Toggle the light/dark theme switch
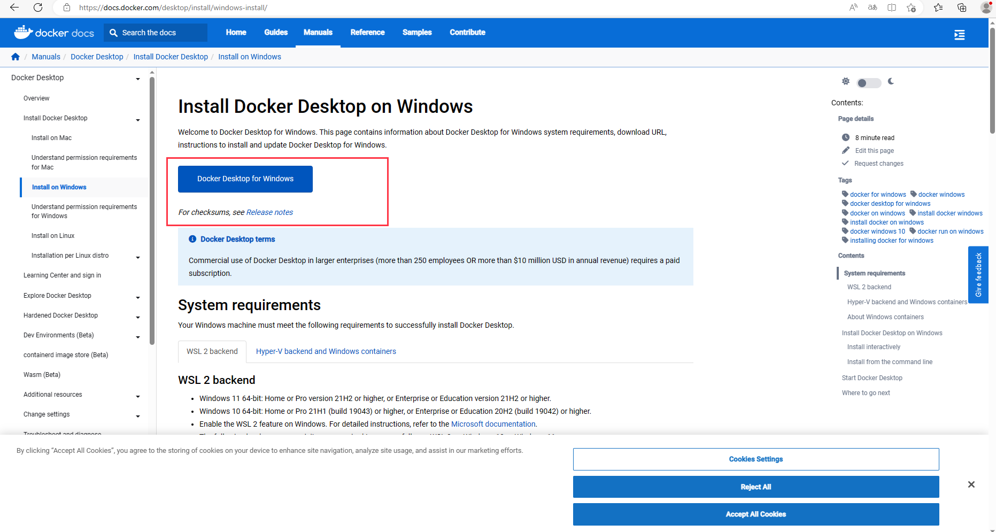 [868, 83]
